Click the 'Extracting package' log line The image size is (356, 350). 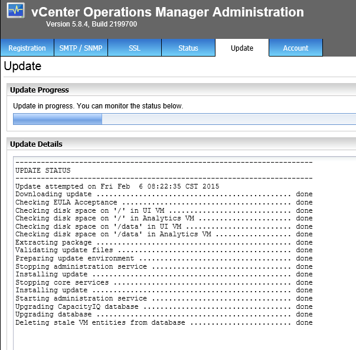(x=164, y=242)
